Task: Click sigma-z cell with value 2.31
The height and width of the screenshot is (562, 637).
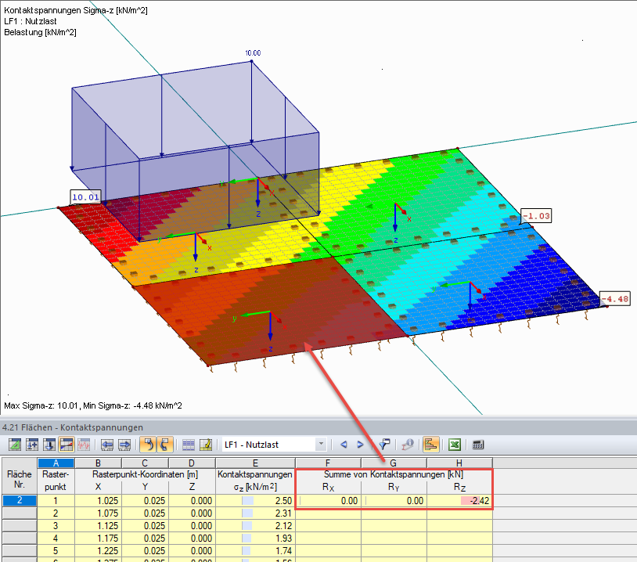Action: pos(255,513)
